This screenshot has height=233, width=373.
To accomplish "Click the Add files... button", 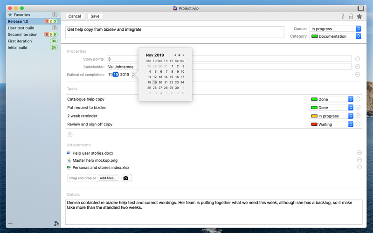I will click(x=108, y=178).
